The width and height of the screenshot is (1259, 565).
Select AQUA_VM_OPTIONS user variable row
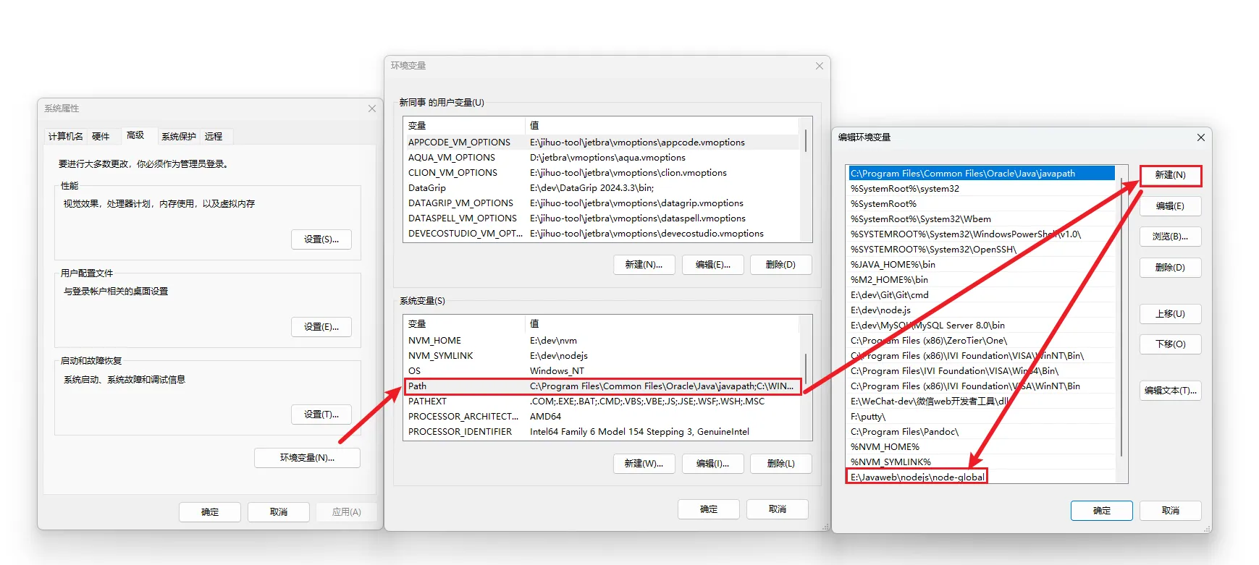[x=601, y=158]
